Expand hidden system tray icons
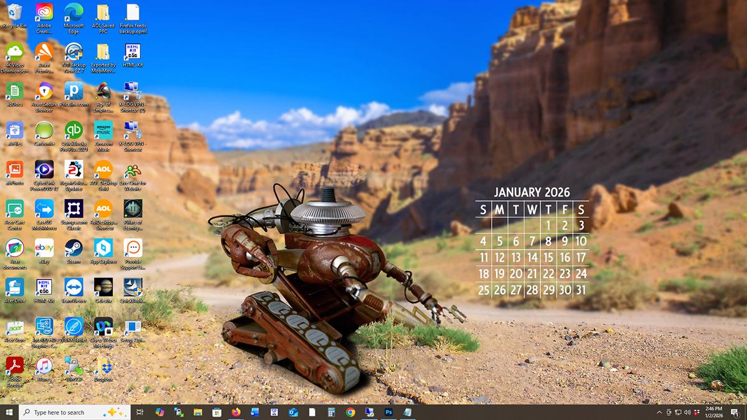 point(659,412)
